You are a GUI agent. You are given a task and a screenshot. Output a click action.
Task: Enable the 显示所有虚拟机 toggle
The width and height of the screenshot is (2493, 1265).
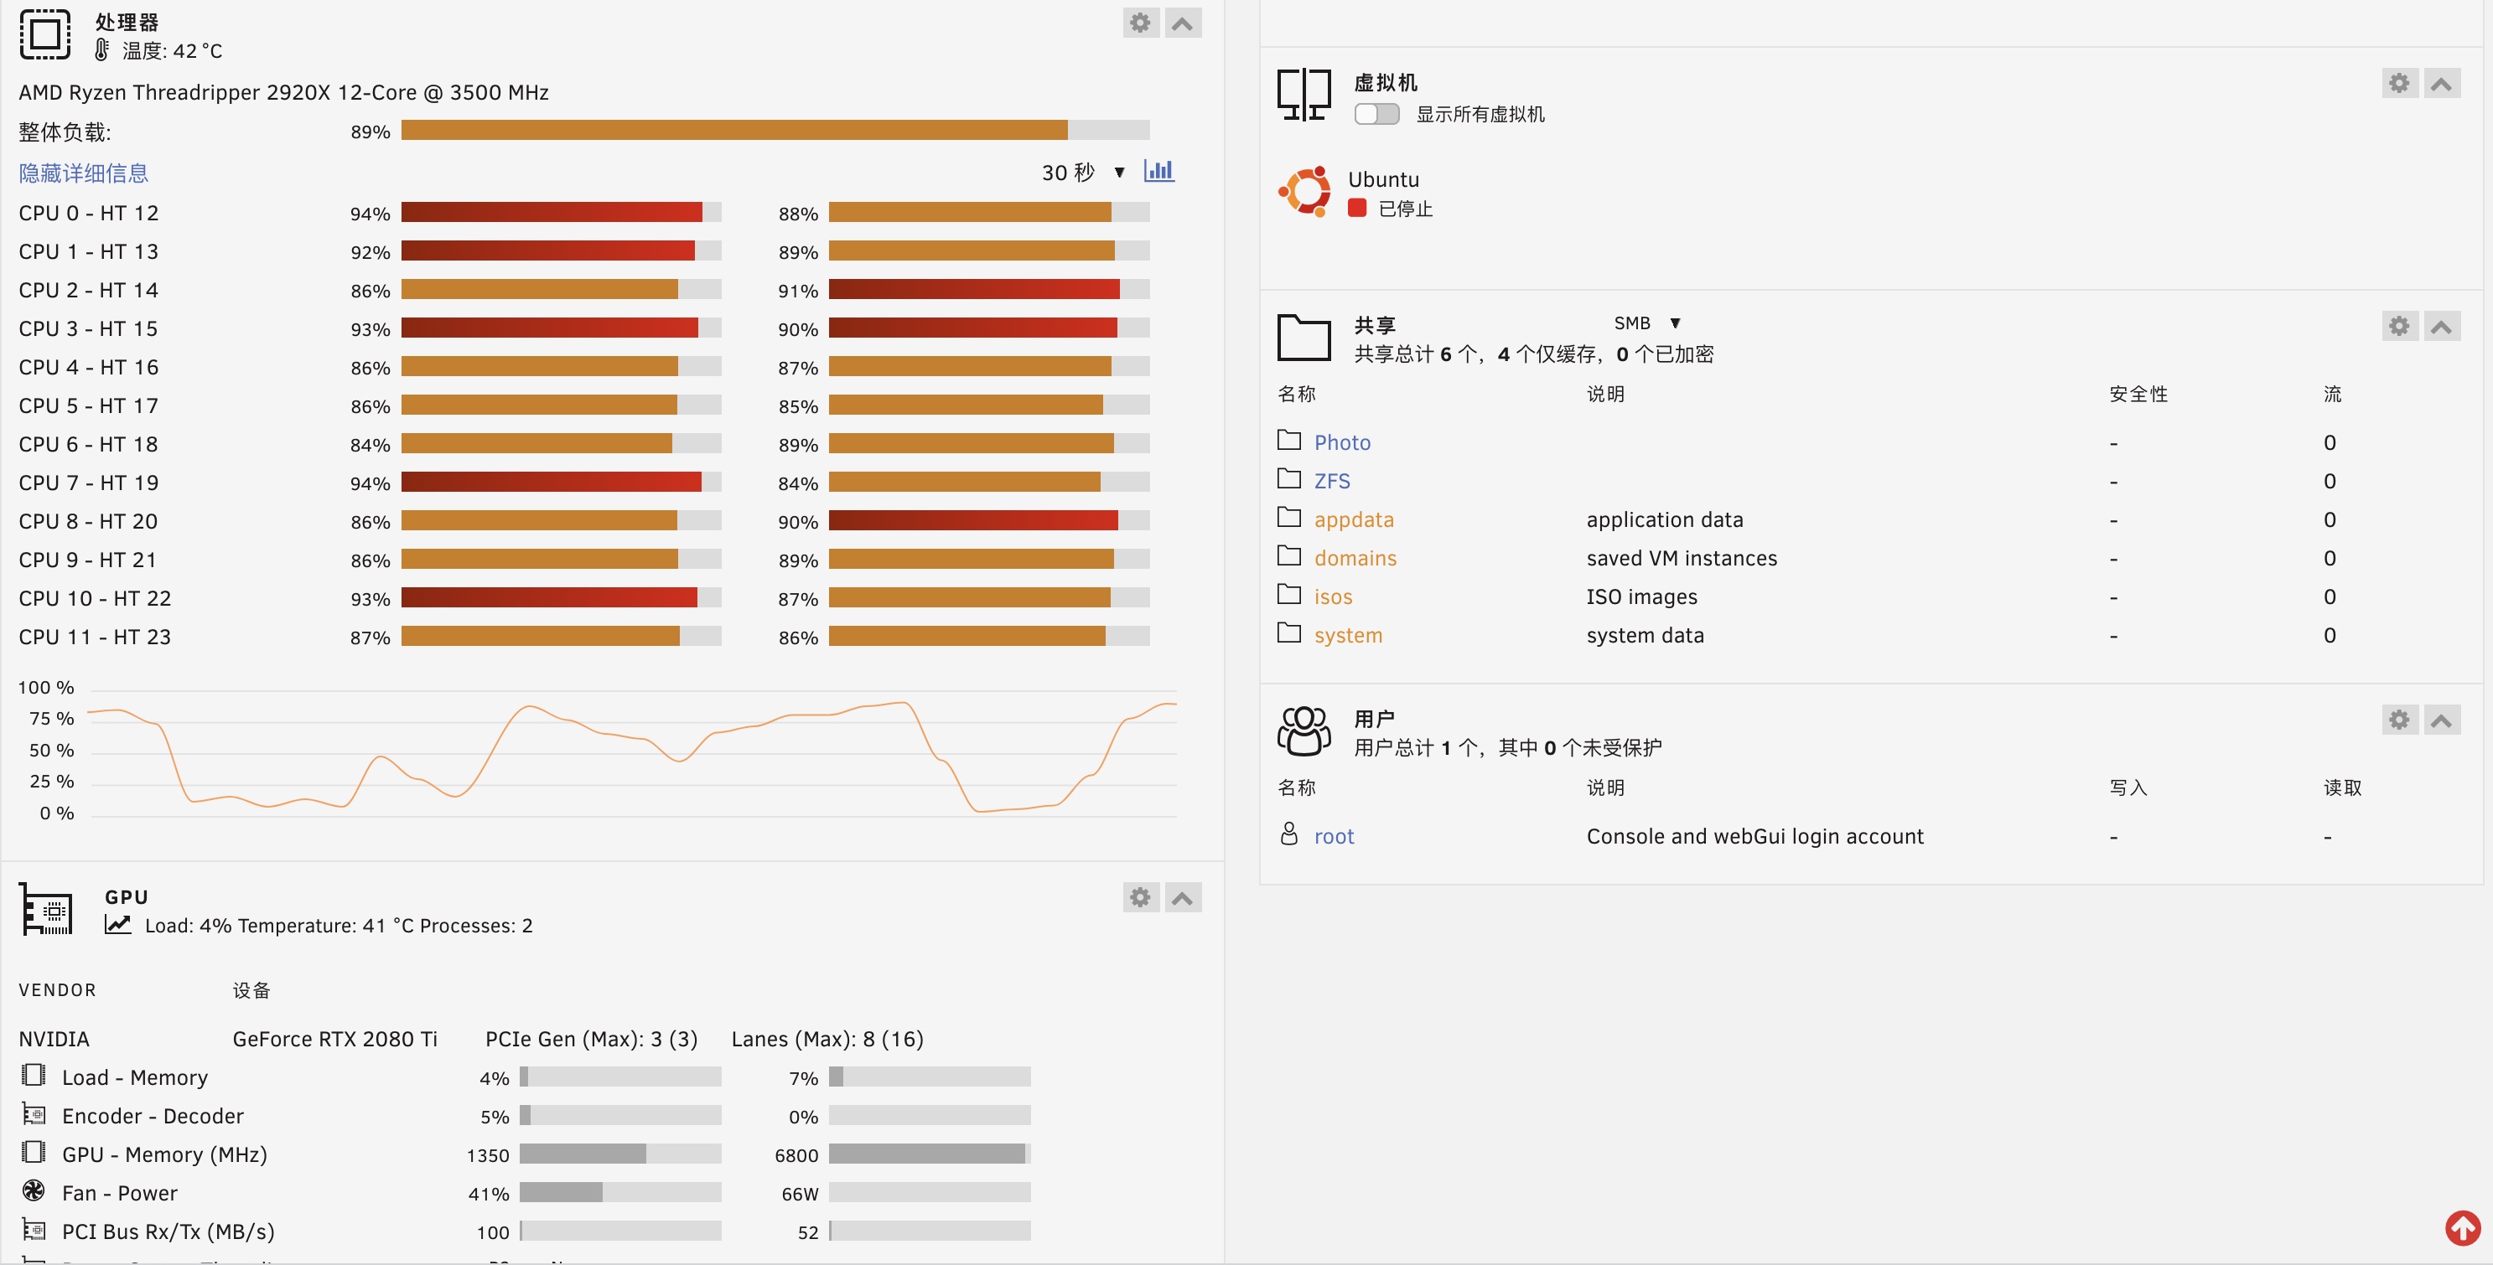(x=1376, y=113)
